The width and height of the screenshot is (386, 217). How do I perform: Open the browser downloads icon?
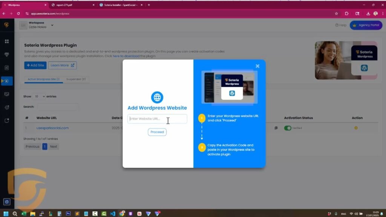click(368, 14)
